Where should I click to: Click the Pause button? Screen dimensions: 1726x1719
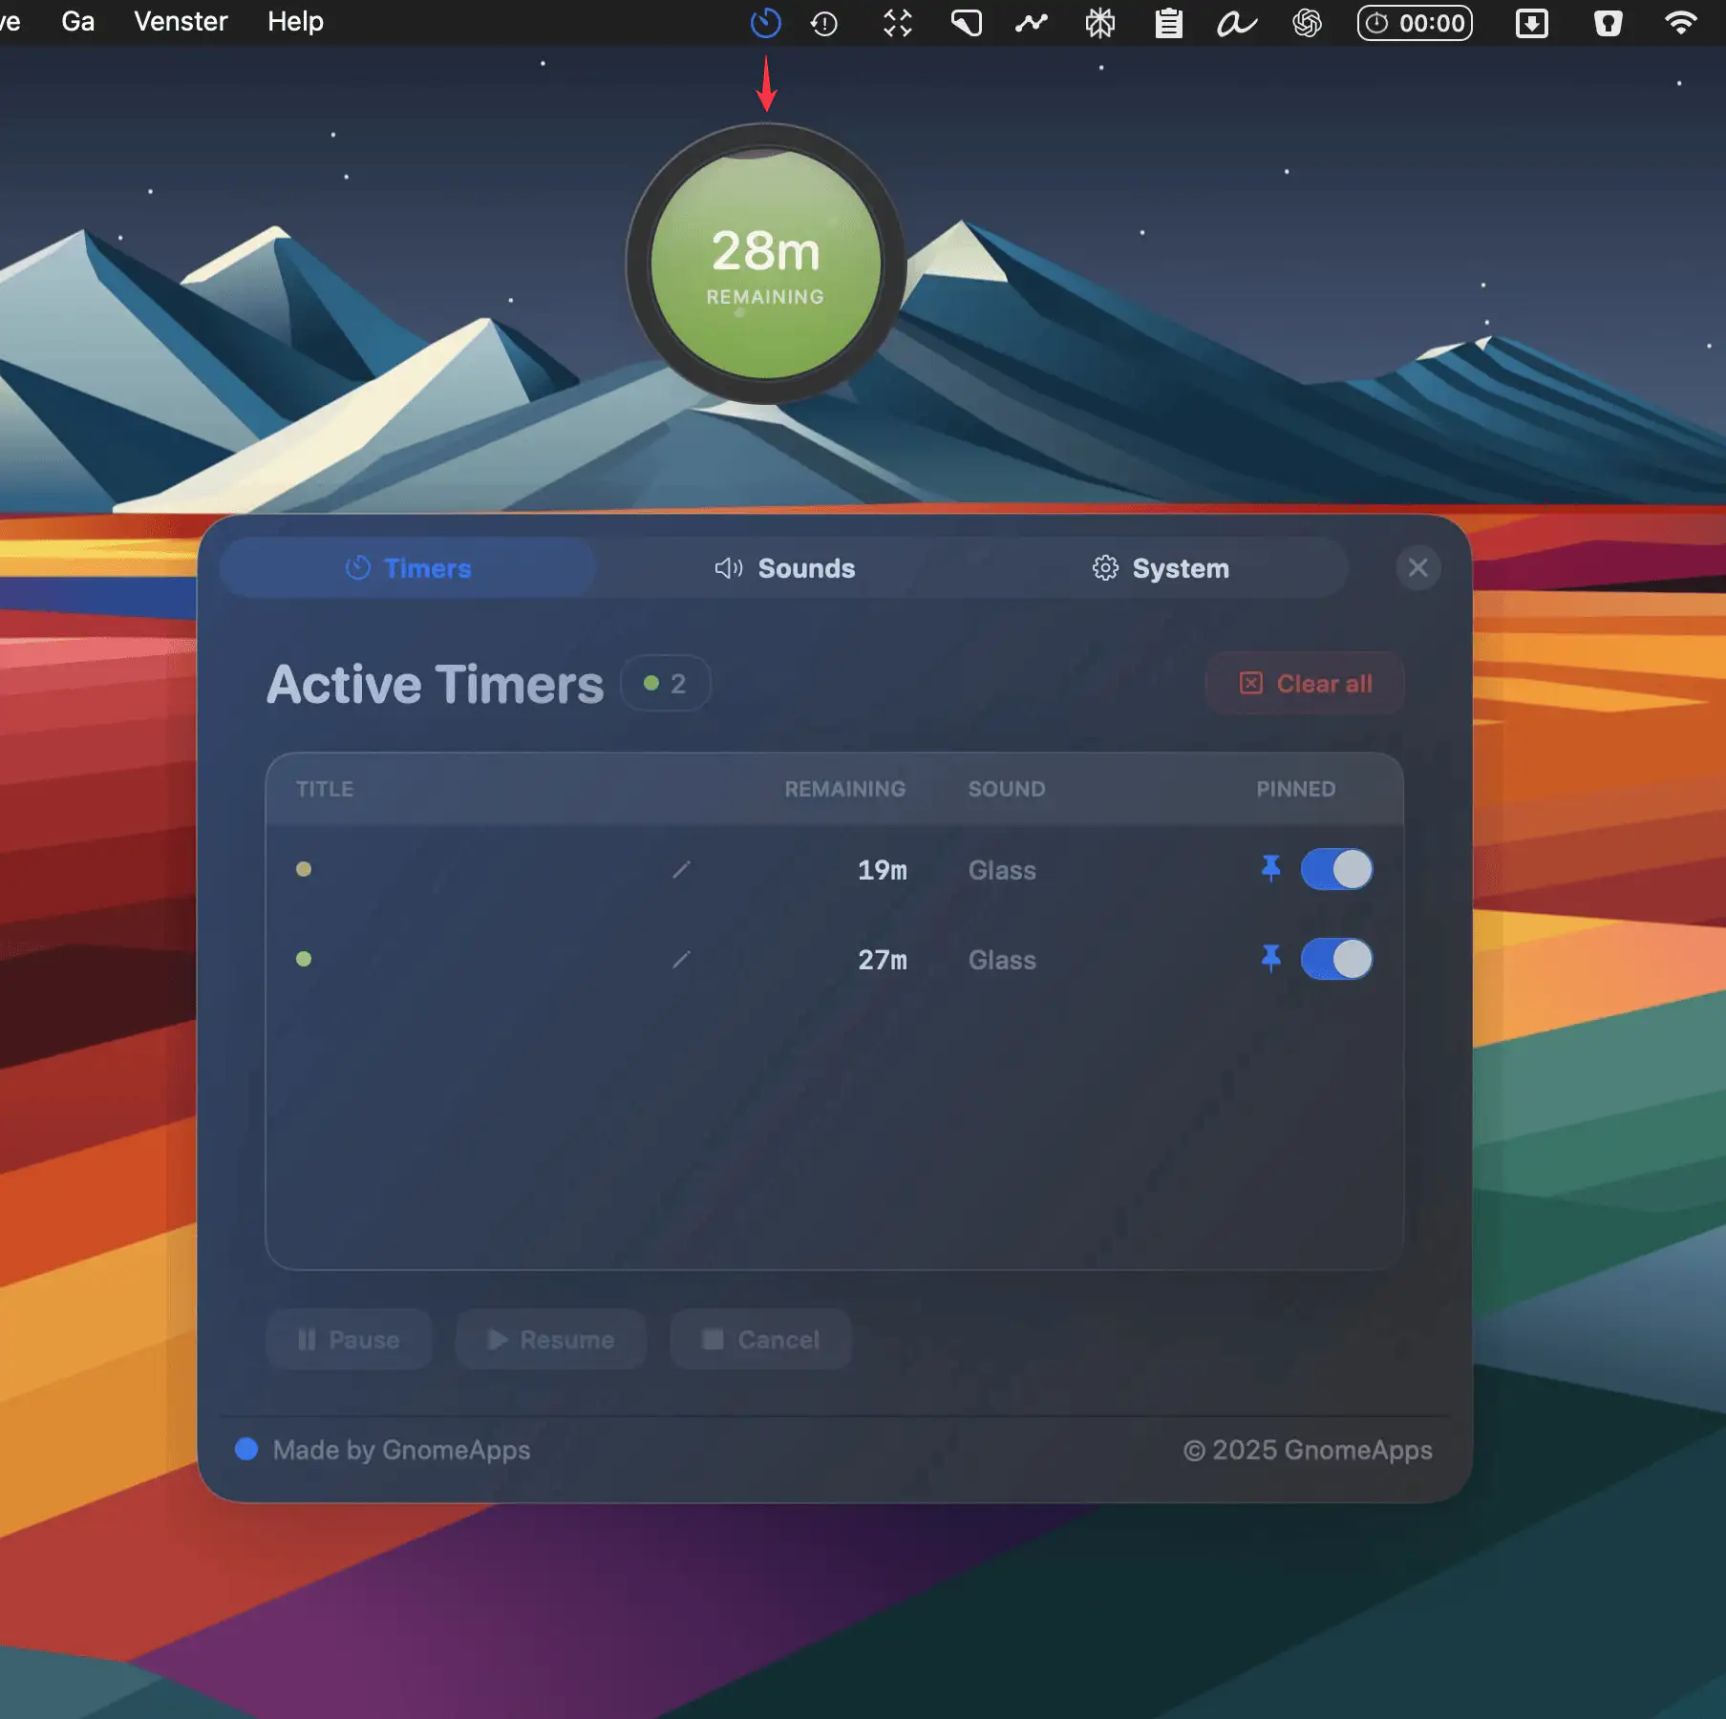click(349, 1340)
